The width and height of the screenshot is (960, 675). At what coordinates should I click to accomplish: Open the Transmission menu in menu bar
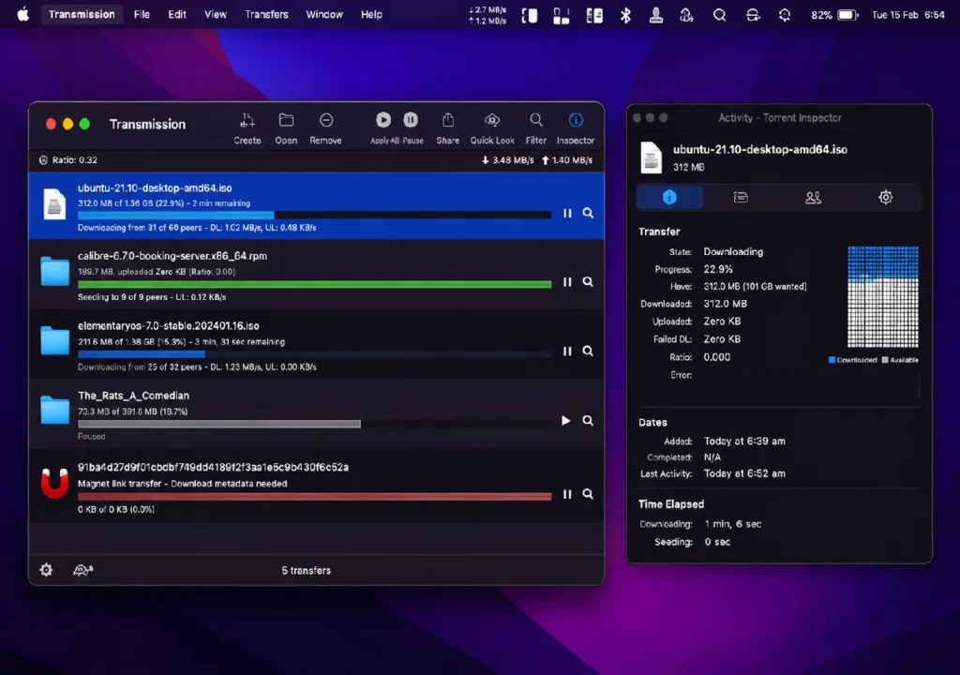pyautogui.click(x=82, y=14)
